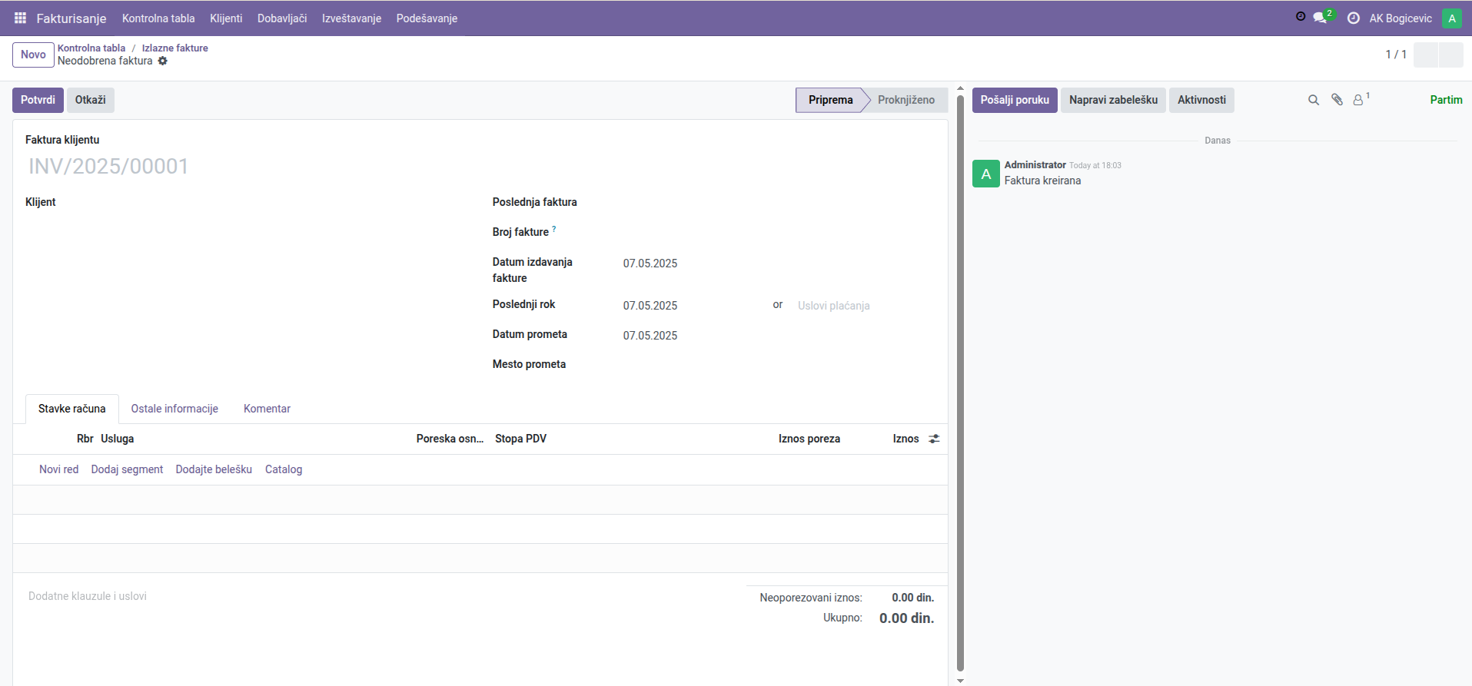Open the white clock icon beside AK Bogicevic
This screenshot has height=686, width=1472.
click(1354, 18)
